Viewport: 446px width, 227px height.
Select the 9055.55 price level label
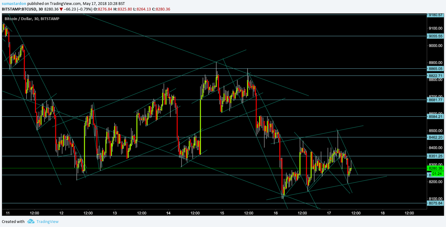435,36
